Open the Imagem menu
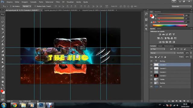Screen dimensions: 193x108 [25, 2]
